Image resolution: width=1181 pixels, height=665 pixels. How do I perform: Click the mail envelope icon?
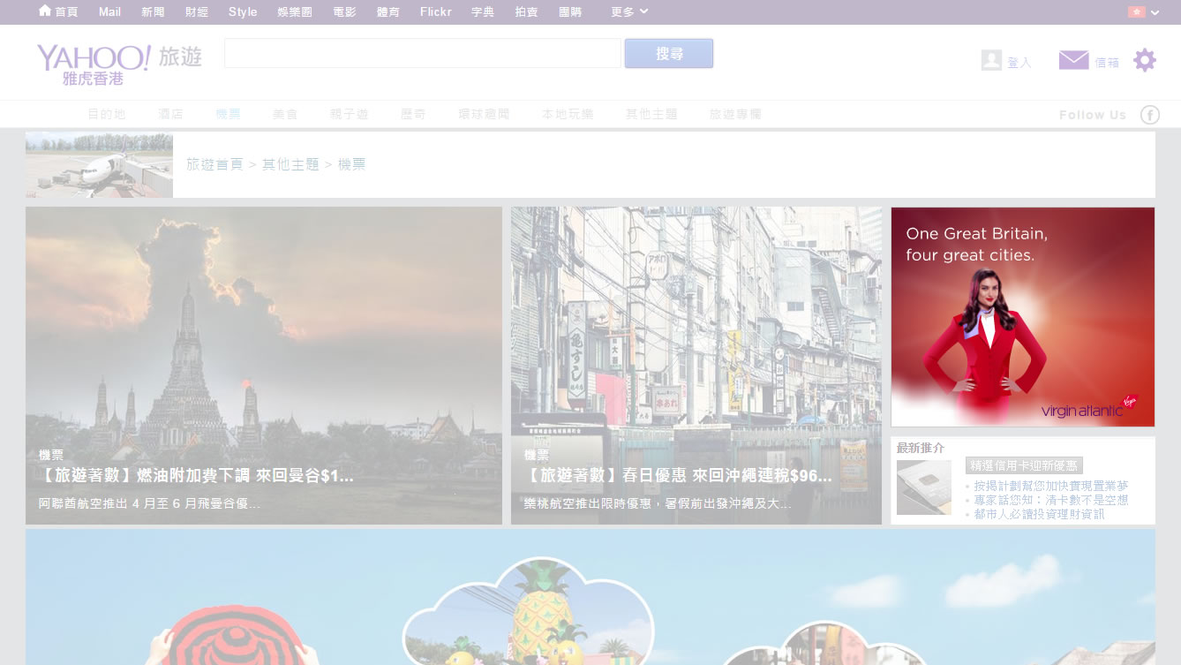tap(1073, 60)
